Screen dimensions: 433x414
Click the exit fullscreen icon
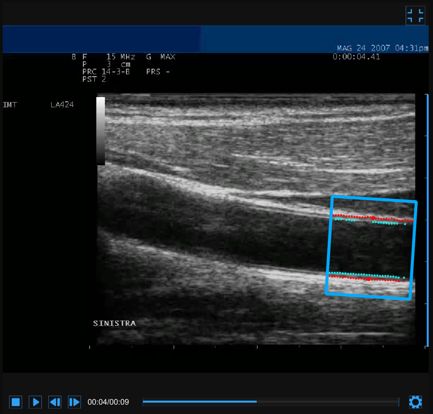(x=415, y=16)
